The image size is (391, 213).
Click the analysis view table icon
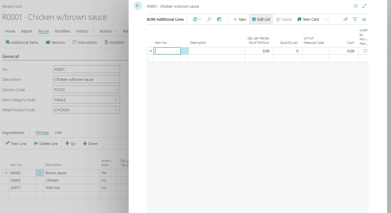tap(219, 19)
